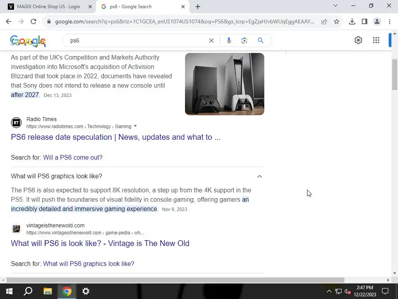Viewport: 398px width, 299px height.
Task: Open the clock showing 2:47 PM
Action: 365,291
